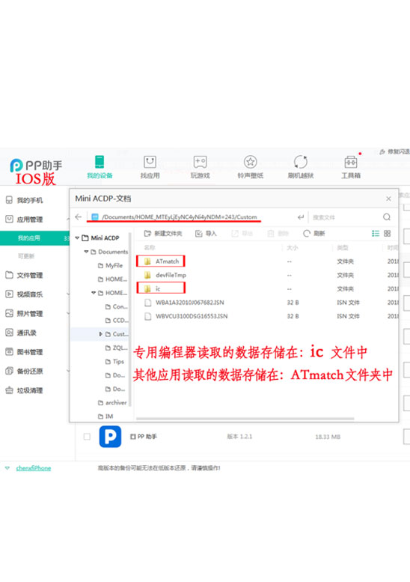This screenshot has width=410, height=582.
Task: Tick the checkbox beside PP 助手 app
Action: click(x=87, y=437)
